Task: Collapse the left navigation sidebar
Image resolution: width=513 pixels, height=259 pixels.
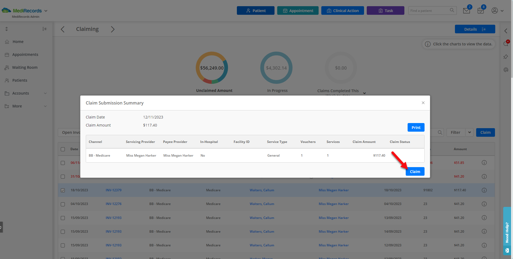Action: (45, 29)
